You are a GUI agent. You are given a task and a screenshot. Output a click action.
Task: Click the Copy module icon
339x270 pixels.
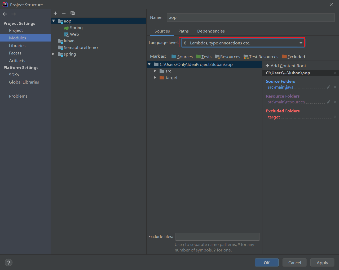pyautogui.click(x=72, y=13)
